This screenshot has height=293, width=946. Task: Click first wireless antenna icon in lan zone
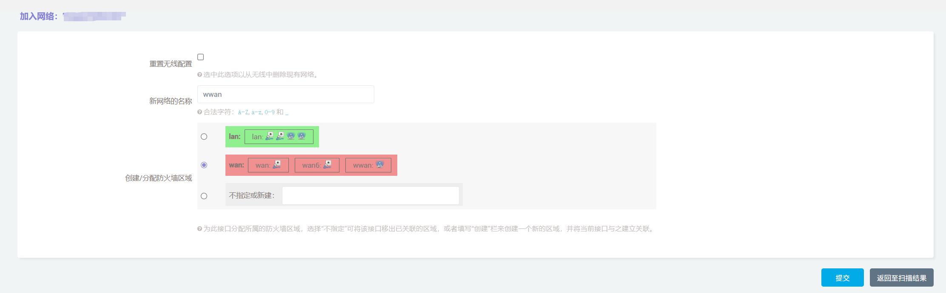click(x=291, y=136)
